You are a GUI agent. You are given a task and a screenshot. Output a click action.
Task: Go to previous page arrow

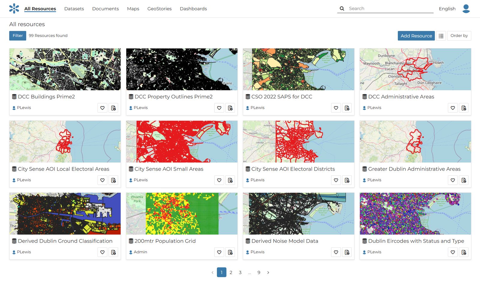pos(212,273)
